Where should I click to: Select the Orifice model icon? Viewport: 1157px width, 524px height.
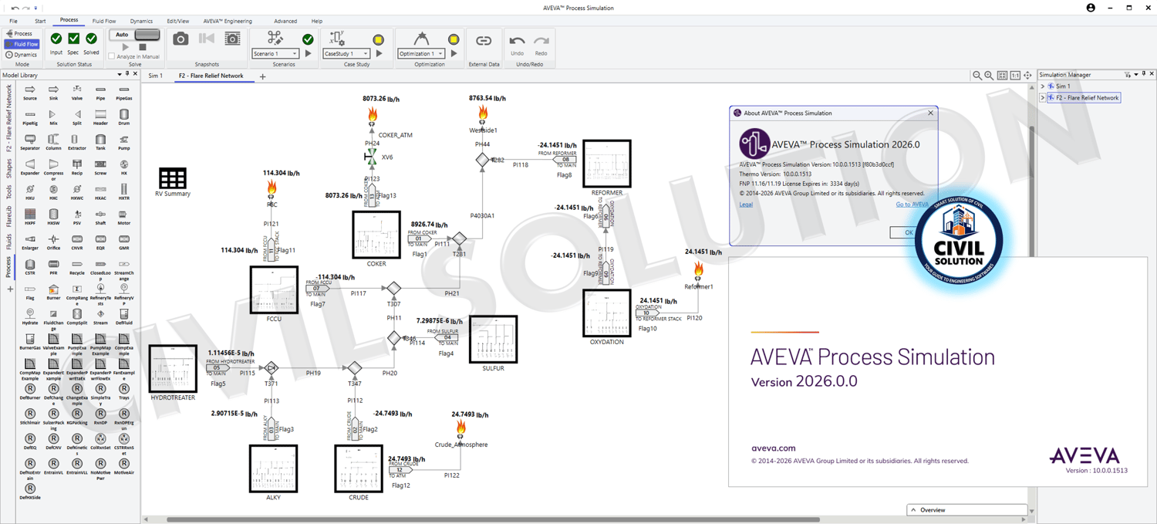pos(53,239)
